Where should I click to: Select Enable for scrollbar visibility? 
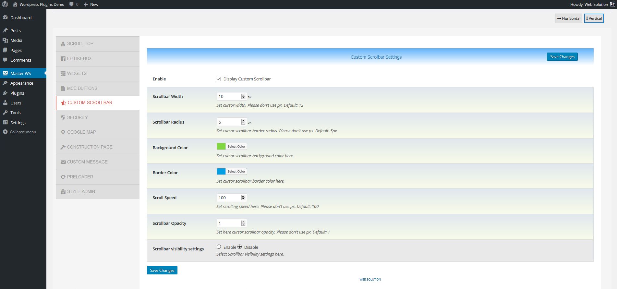219,247
